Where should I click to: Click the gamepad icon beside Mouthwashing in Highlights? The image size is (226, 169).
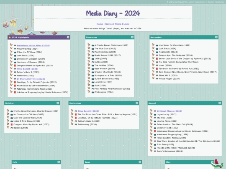point(15,49)
